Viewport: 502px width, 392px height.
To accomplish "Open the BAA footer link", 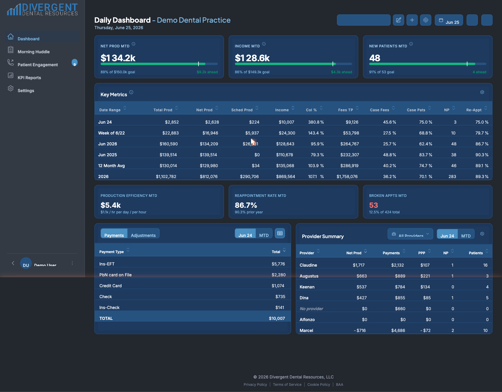I will [x=339, y=384].
